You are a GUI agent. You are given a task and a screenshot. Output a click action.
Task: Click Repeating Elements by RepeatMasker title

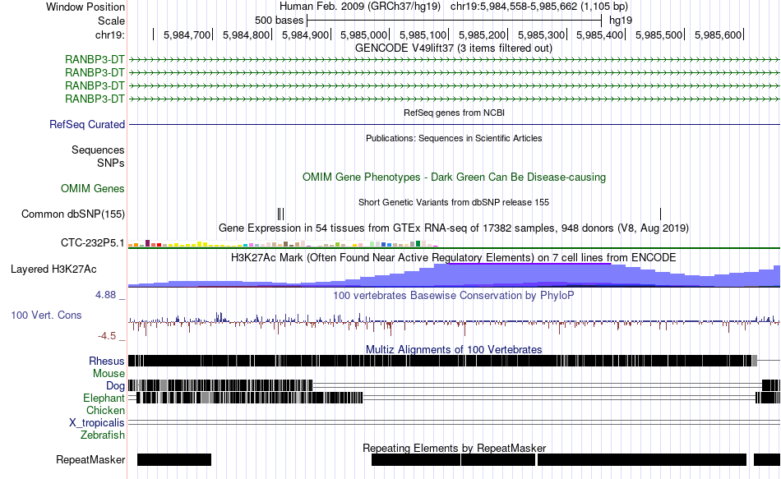pos(454,448)
